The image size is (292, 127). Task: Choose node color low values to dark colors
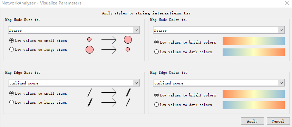[183, 52]
